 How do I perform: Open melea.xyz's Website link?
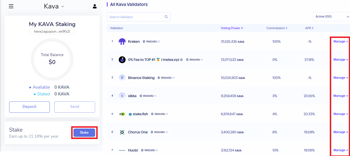point(195,60)
